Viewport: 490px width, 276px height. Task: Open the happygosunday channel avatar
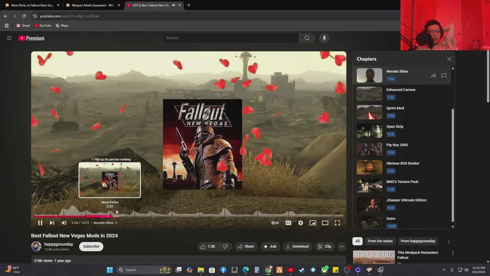tap(36, 246)
